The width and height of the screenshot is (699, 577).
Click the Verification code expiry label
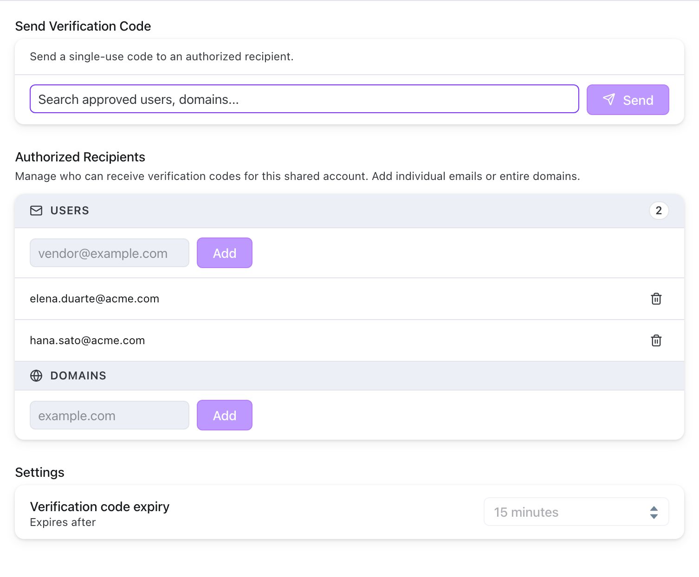(100, 506)
